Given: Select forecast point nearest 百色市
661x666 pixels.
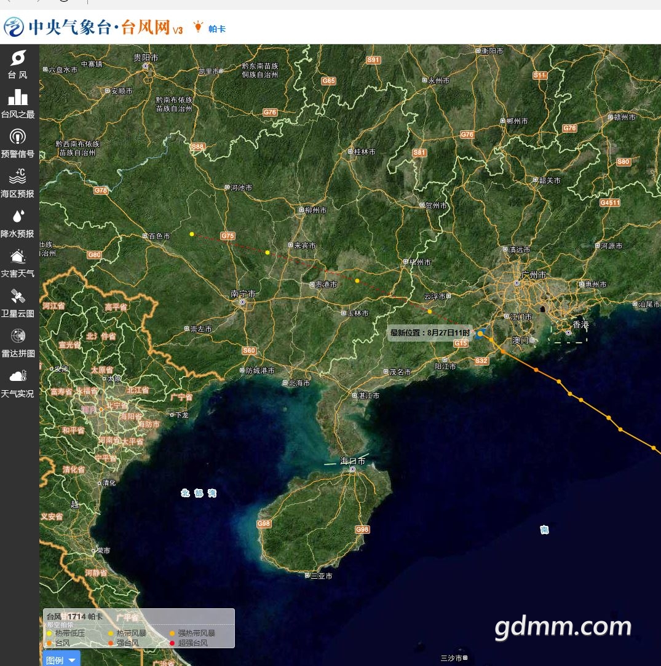Looking at the screenshot, I should [x=192, y=234].
